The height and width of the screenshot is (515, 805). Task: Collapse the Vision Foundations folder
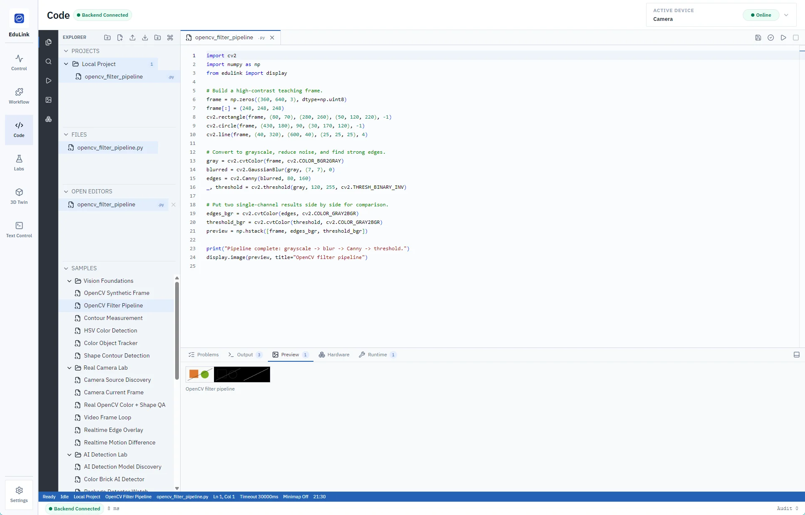coord(69,281)
